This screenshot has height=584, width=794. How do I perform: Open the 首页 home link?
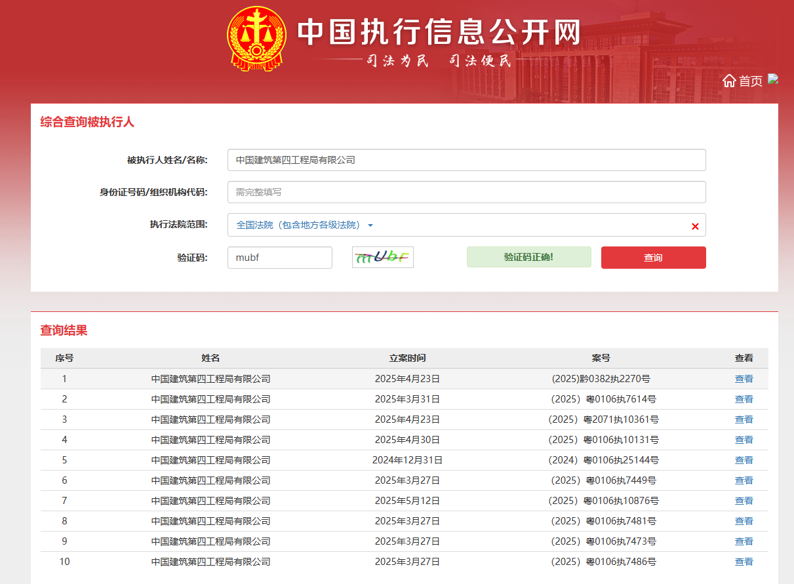click(x=751, y=81)
